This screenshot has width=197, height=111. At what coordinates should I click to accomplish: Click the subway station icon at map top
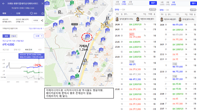tap(79, 8)
